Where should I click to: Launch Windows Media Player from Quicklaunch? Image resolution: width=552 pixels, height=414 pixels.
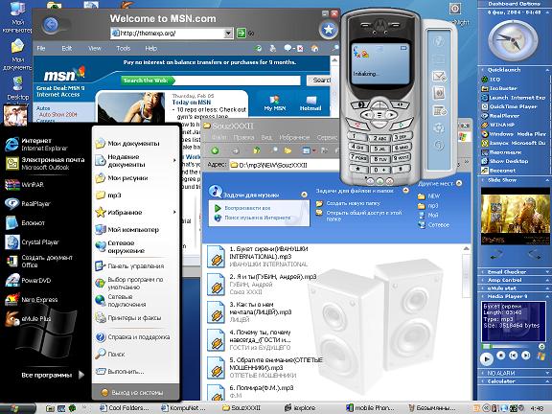click(514, 134)
